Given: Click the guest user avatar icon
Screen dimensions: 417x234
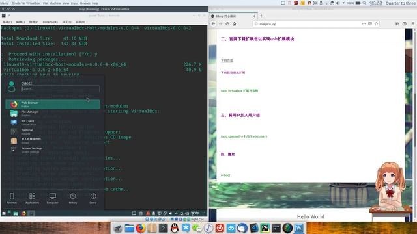Looking at the screenshot, I should pos(12,86).
